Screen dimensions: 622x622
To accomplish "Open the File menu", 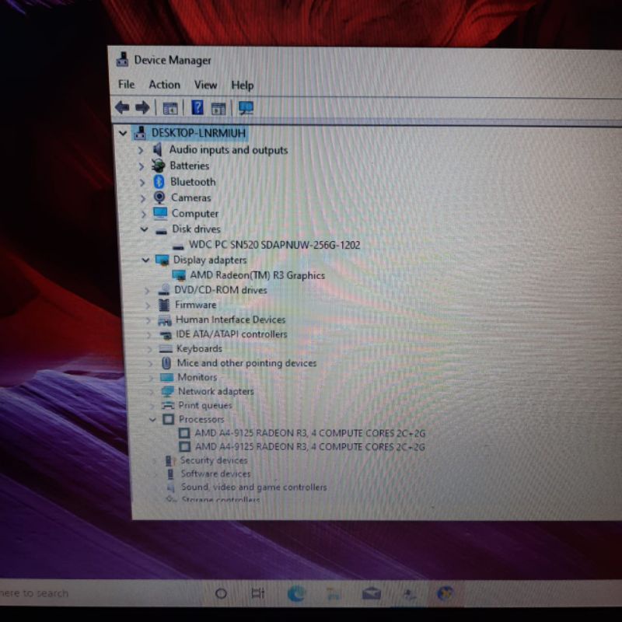I will [127, 85].
